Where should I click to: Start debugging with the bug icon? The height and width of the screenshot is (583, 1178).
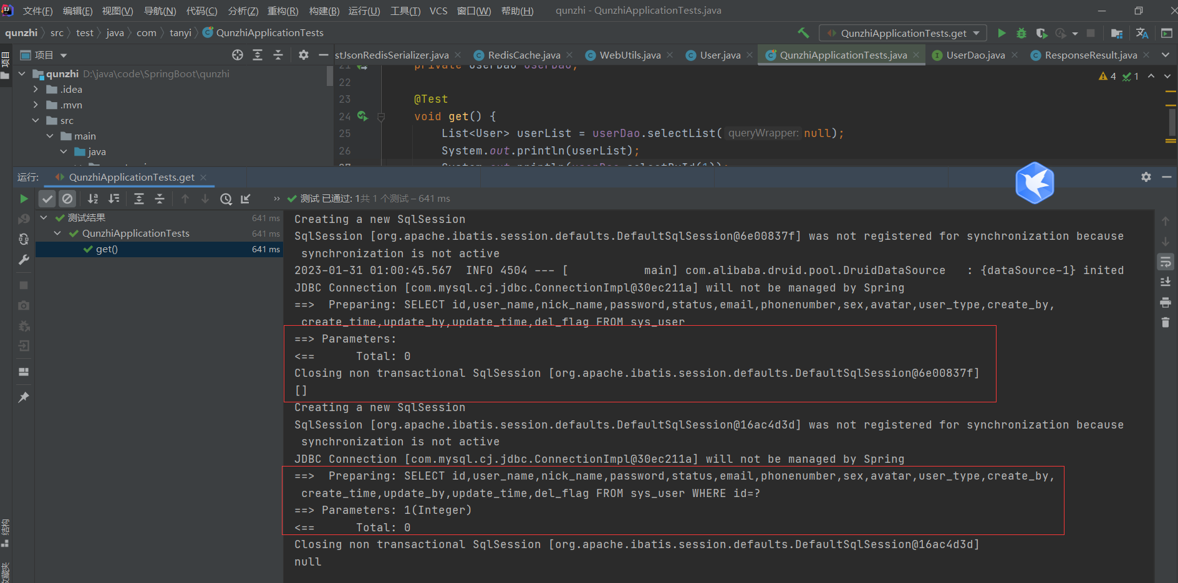tap(1021, 33)
